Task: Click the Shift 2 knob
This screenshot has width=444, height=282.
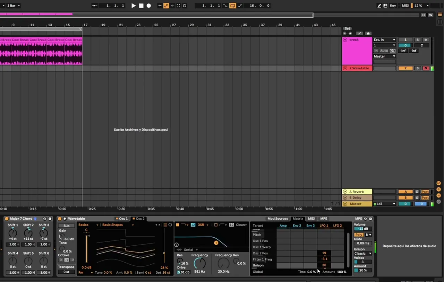Action: coord(28,232)
